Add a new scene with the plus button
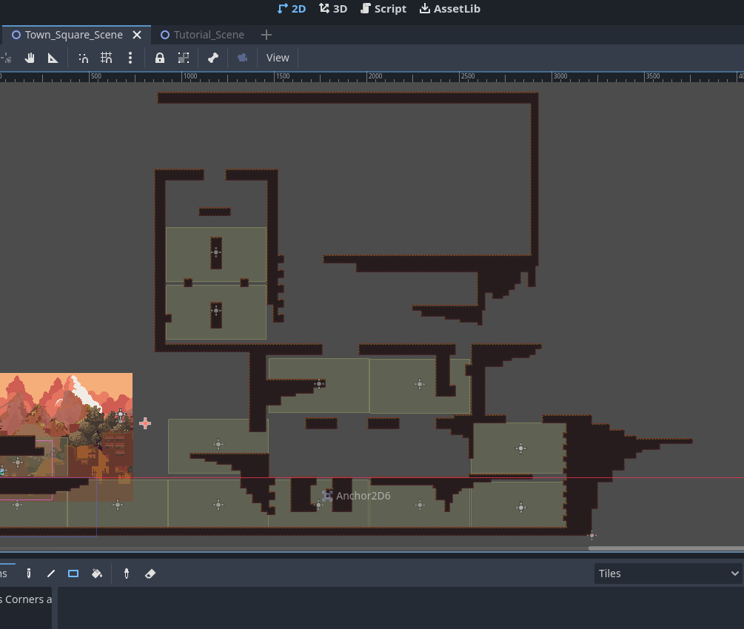Image resolution: width=744 pixels, height=629 pixels. pyautogui.click(x=267, y=35)
